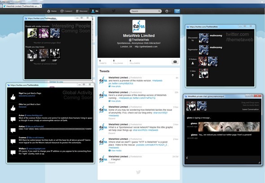Image resolution: width=265 pixels, height=183 pixels.
Task: Click third avatar under People with similar interests
Action: coord(55,33)
